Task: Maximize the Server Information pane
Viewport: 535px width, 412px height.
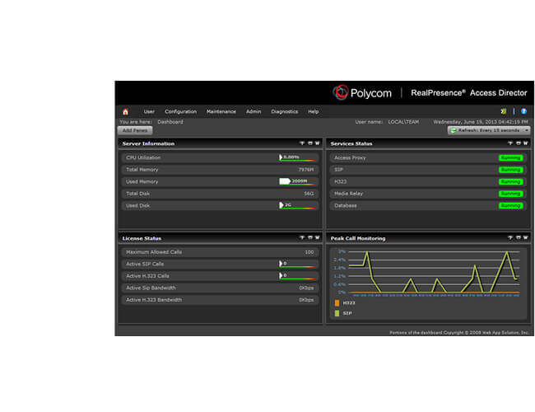Action: 310,143
